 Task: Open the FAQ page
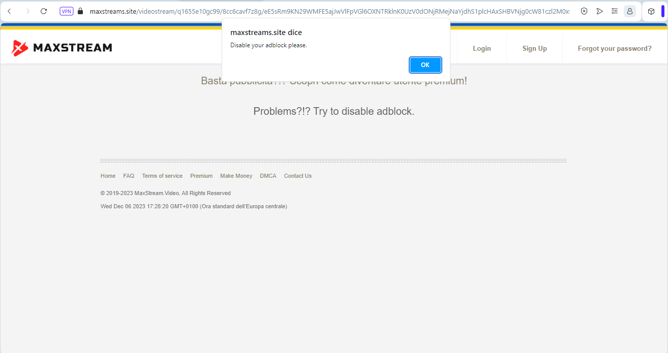click(129, 176)
